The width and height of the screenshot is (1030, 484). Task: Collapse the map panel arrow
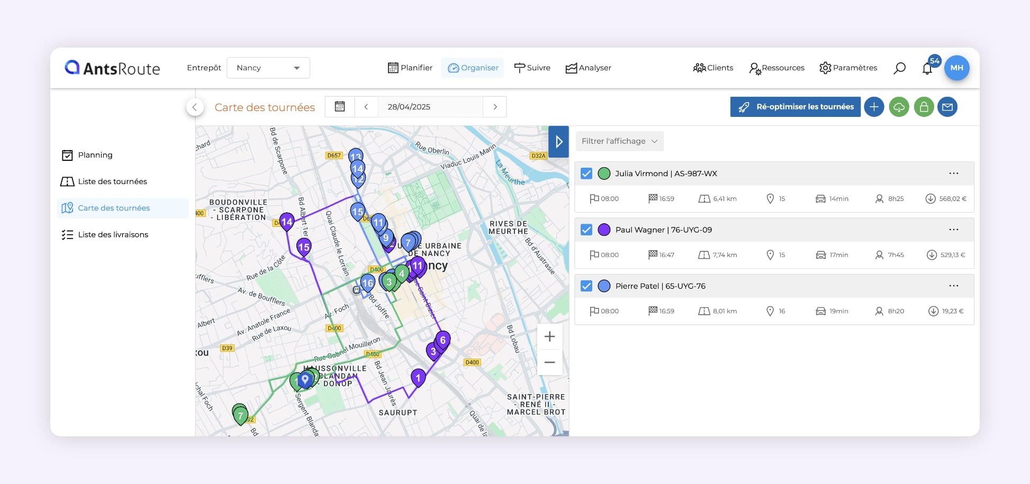tap(558, 142)
